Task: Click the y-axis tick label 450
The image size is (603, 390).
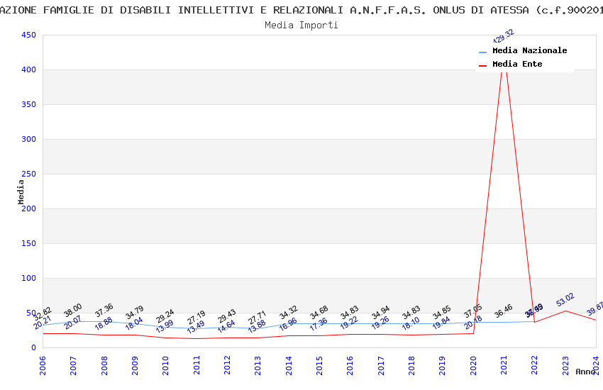Action: coord(28,35)
